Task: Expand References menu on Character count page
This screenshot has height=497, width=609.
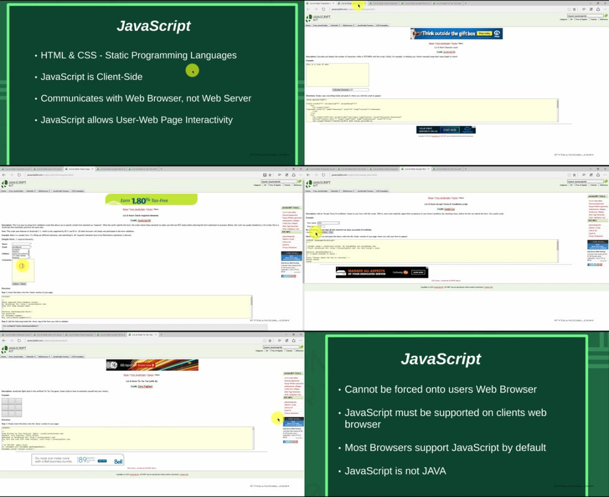Action: tap(348, 25)
